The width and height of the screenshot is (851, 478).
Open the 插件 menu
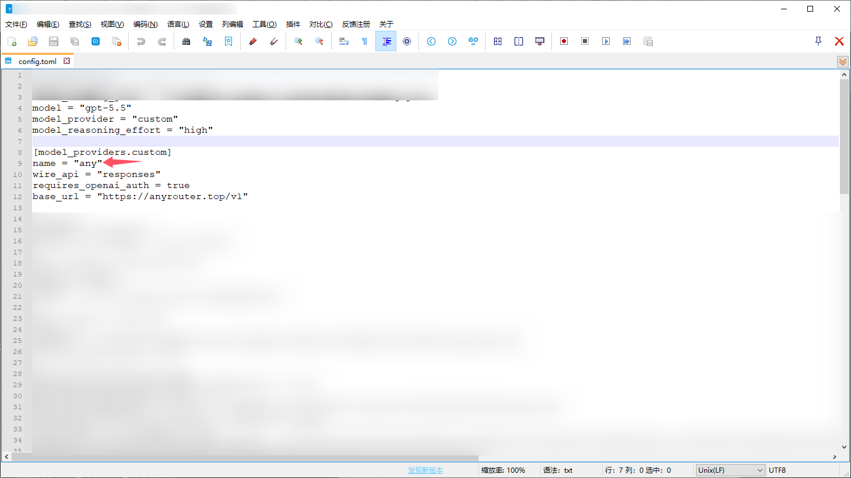click(x=293, y=24)
